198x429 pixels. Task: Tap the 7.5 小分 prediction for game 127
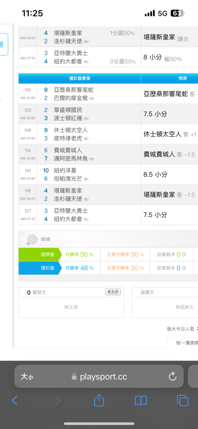point(155,215)
